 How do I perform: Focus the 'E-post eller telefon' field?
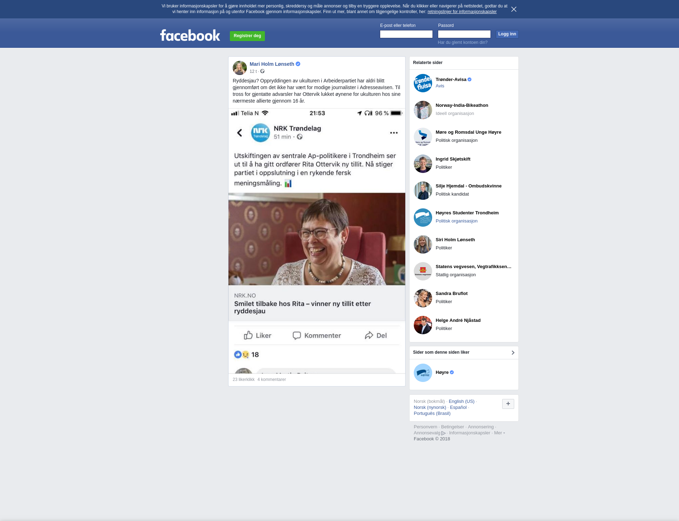click(x=406, y=34)
